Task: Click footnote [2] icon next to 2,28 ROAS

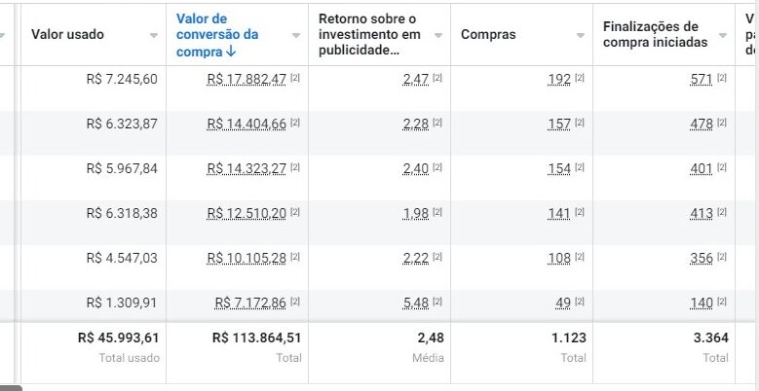Action: click(x=437, y=124)
